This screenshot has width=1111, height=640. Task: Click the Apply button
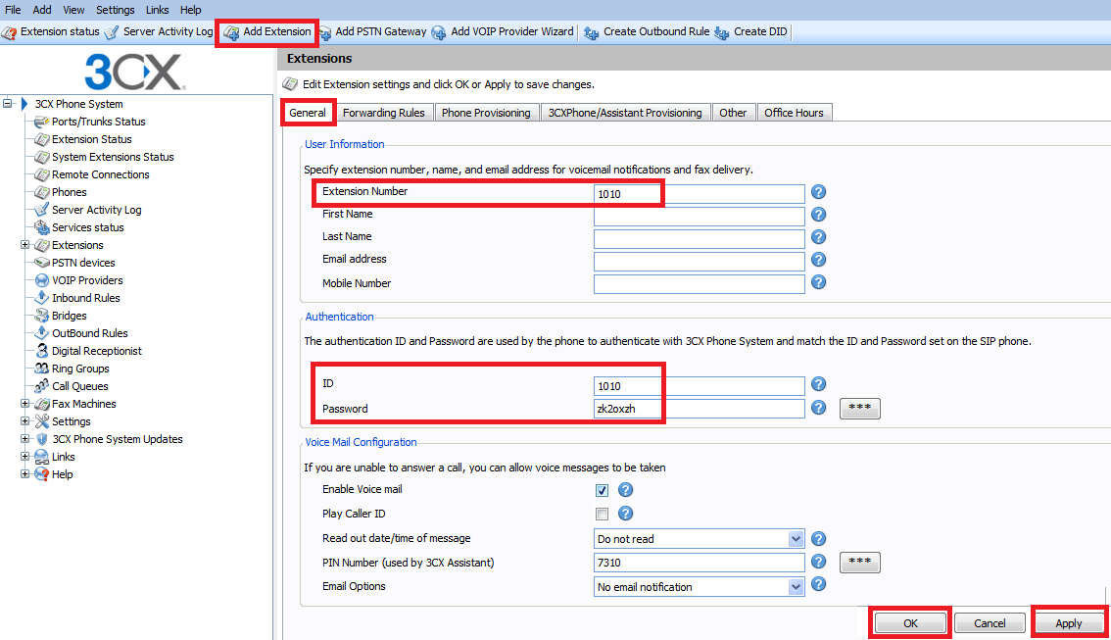pos(1068,623)
